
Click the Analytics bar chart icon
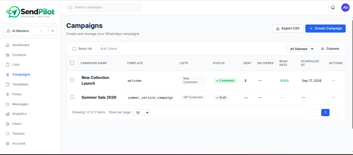coord(8,114)
